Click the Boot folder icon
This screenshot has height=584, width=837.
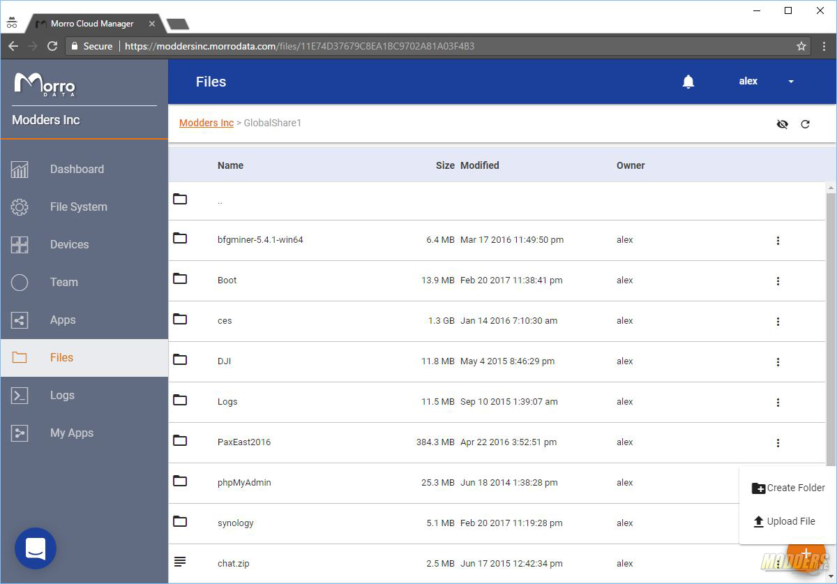click(180, 279)
